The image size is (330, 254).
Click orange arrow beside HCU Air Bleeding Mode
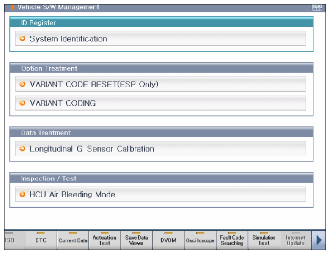(x=22, y=194)
